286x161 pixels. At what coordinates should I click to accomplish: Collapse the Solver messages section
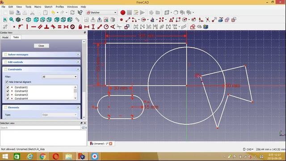[x=78, y=55]
